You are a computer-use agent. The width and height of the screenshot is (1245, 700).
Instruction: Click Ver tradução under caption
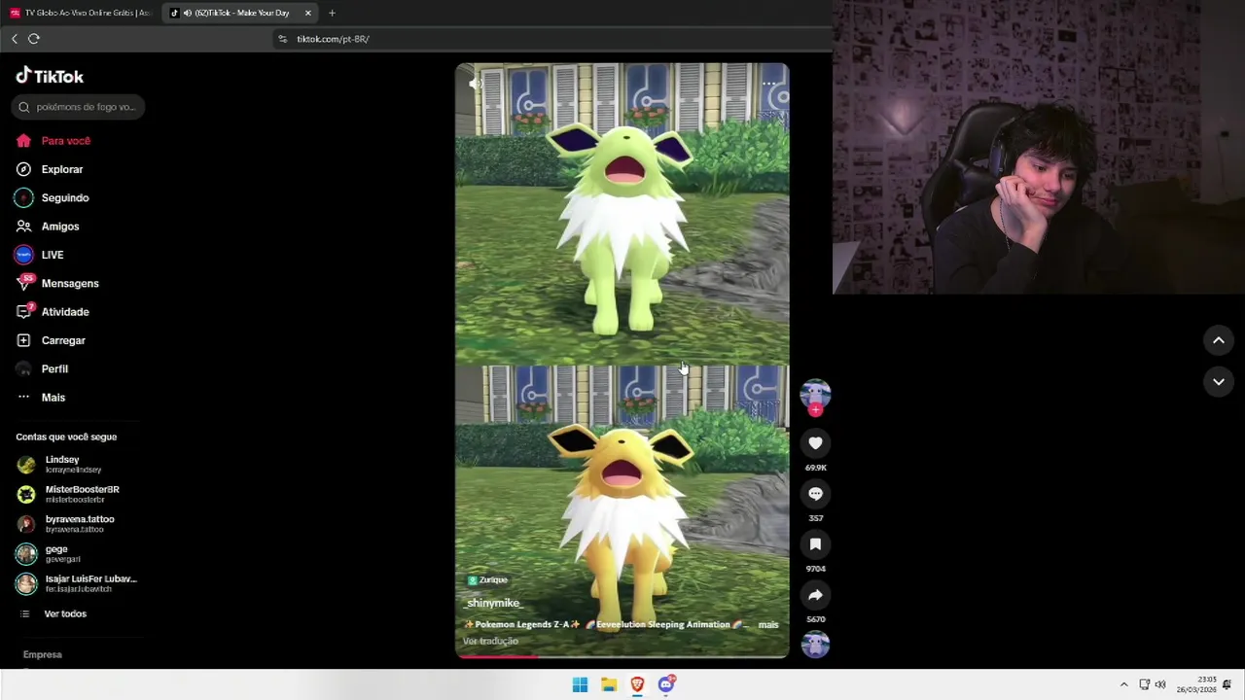click(x=490, y=641)
